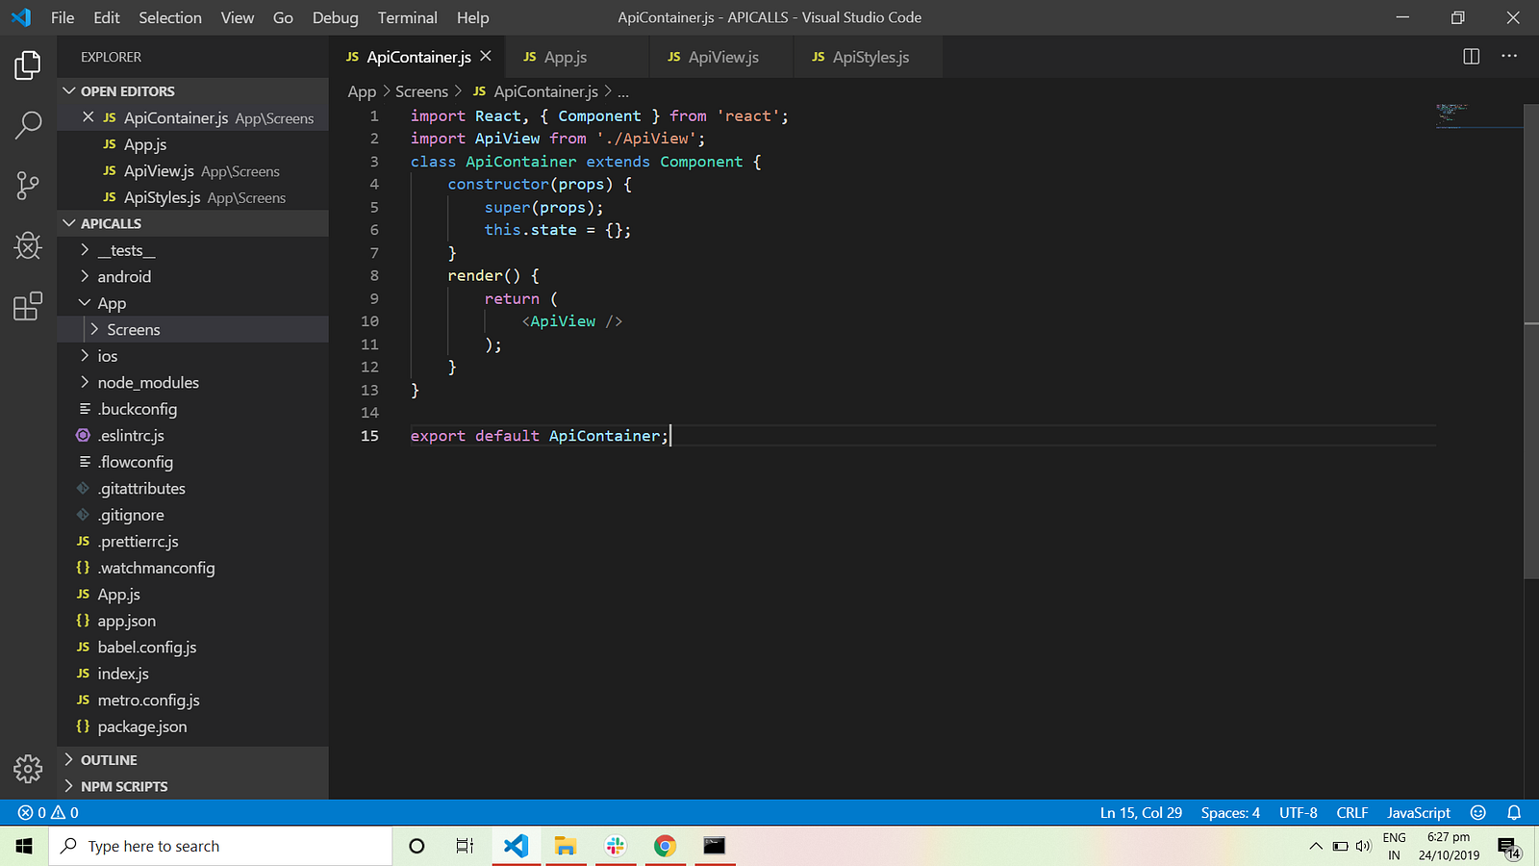Open the Debug view with the bug icon
1539x866 pixels.
(x=28, y=246)
